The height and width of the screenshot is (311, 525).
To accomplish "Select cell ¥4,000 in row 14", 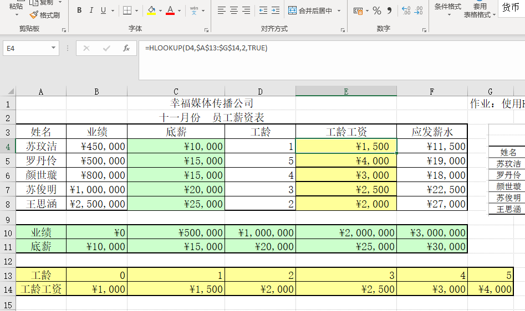I will (x=490, y=289).
